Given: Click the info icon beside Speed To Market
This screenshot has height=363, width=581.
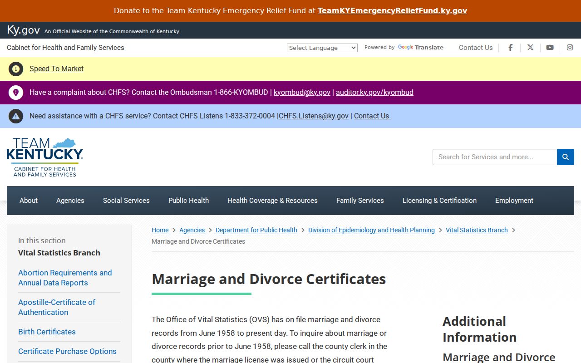Looking at the screenshot, I should coord(16,69).
